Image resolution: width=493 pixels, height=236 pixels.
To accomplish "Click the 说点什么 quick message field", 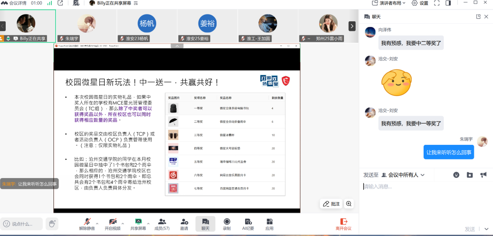I will (x=22, y=224).
